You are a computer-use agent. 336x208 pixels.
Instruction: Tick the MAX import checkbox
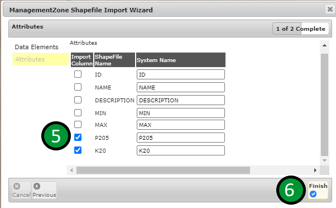[78, 125]
